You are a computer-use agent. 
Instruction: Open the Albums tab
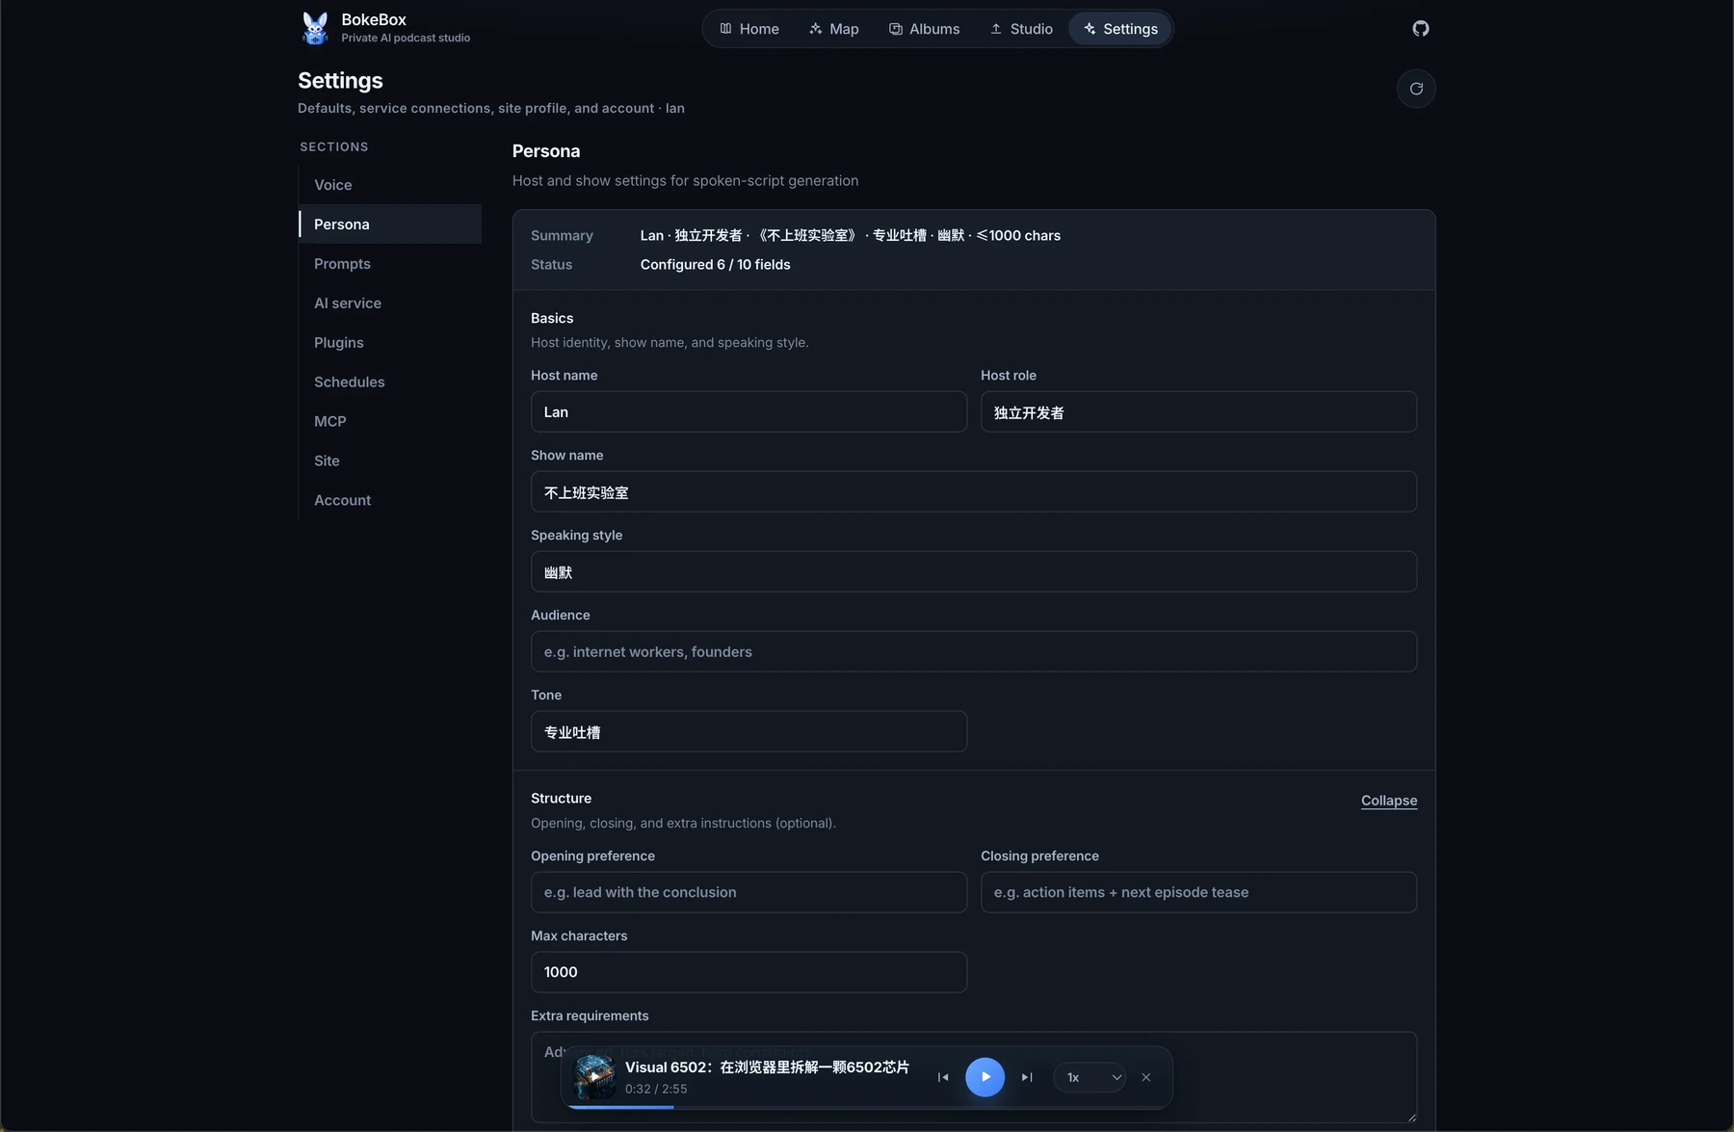pyautogui.click(x=924, y=29)
